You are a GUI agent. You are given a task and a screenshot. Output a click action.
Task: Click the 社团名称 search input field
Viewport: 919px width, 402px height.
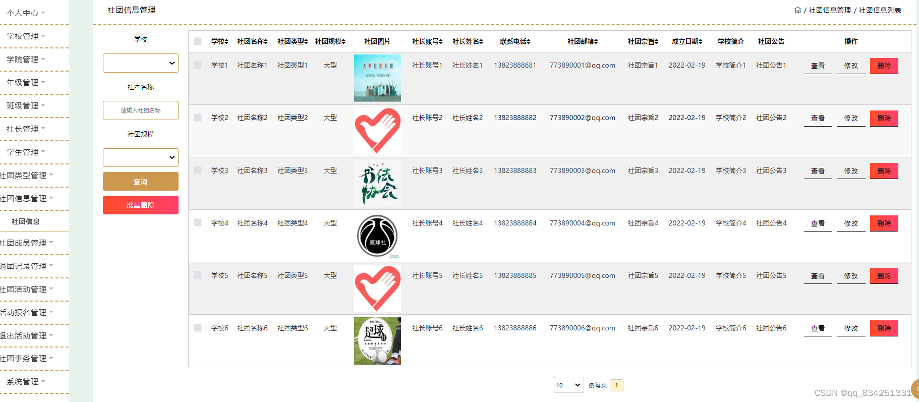[x=141, y=110]
